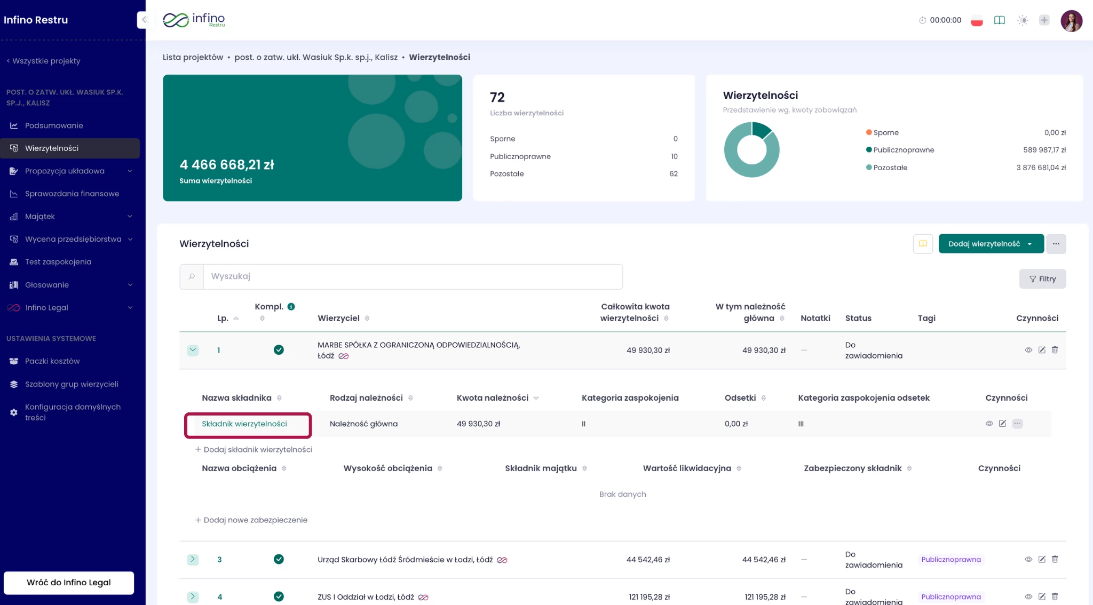Go back to Wszystkie projekty
Screen dimensions: 1093x605
click(x=43, y=61)
